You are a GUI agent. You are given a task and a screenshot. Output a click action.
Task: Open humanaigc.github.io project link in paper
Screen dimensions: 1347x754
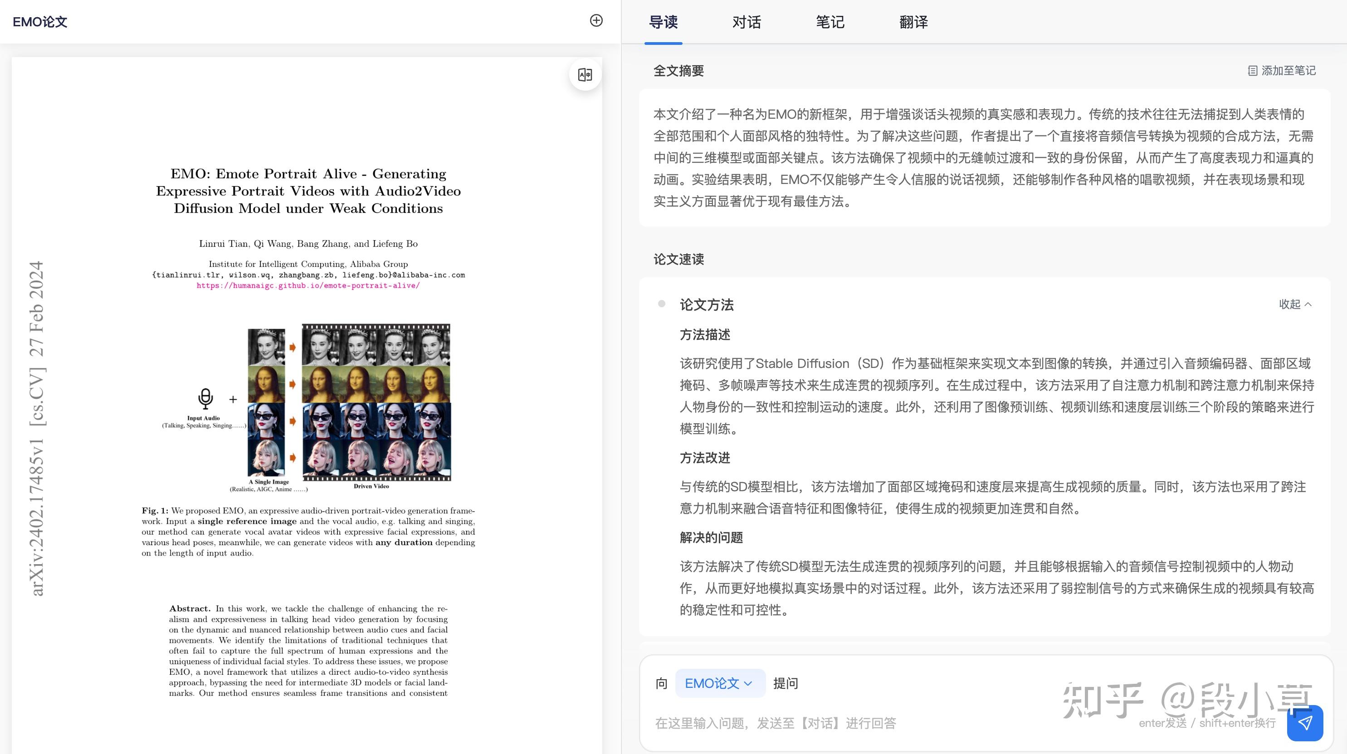pos(308,285)
